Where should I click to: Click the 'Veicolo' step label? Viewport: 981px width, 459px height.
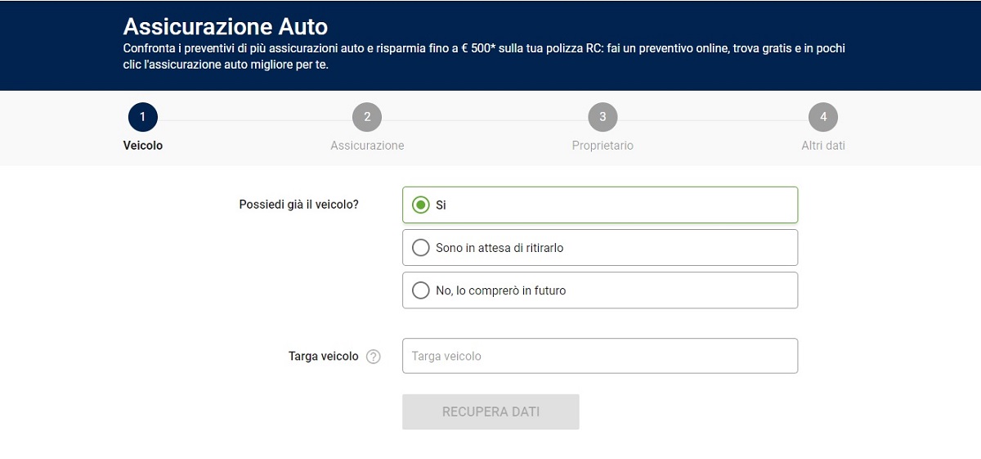(143, 146)
